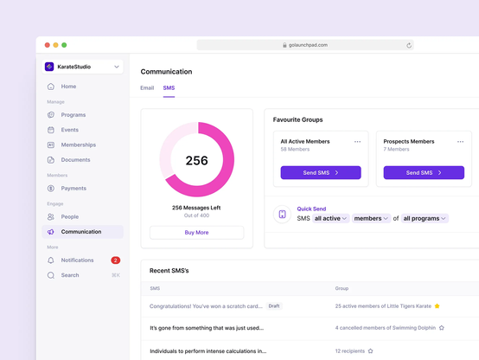Click the Search magnifier icon
The width and height of the screenshot is (479, 360).
pos(51,275)
